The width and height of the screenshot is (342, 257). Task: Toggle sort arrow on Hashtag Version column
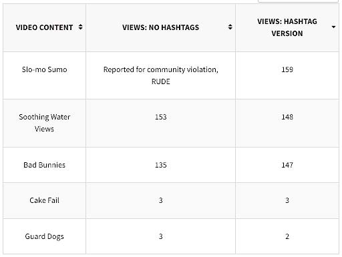333,27
